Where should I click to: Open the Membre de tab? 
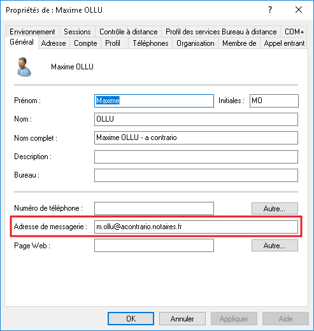coord(239,43)
